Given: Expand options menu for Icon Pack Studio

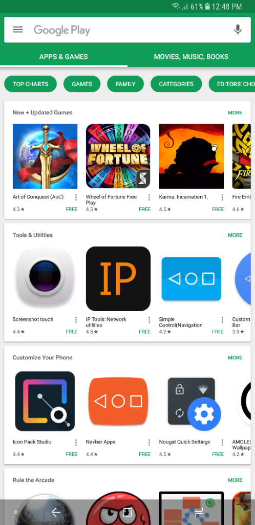Looking at the screenshot, I should click(x=76, y=442).
